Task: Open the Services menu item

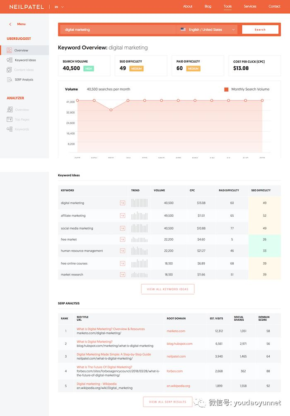Action: (250, 6)
